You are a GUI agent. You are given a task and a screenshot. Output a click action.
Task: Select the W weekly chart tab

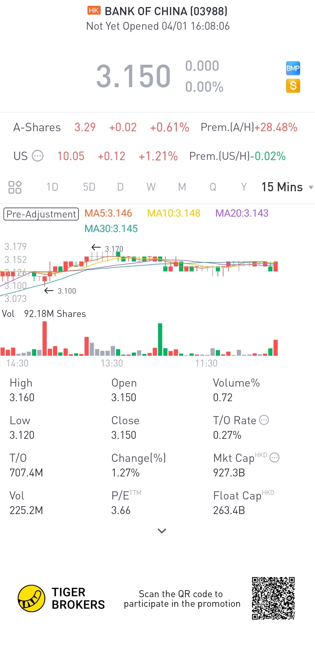click(151, 187)
